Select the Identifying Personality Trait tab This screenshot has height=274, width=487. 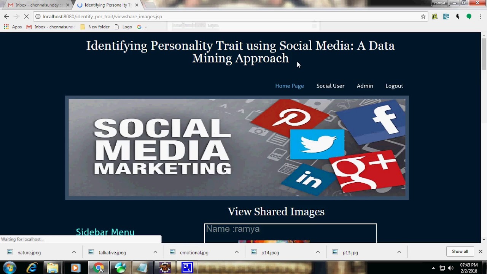pos(107,5)
